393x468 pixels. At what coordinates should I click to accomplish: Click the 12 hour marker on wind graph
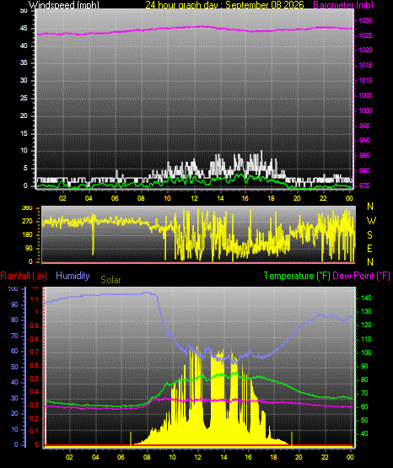194,198
